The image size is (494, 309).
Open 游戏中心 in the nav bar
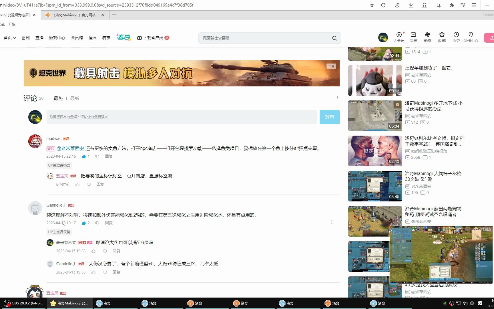[57, 38]
